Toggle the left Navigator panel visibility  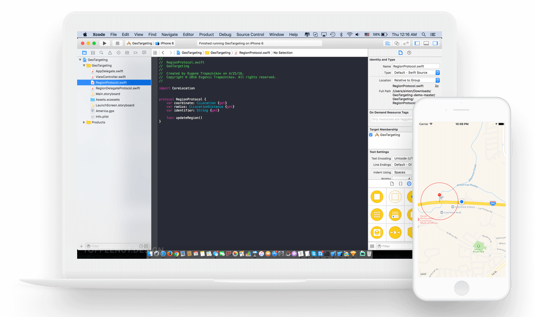[417, 44]
